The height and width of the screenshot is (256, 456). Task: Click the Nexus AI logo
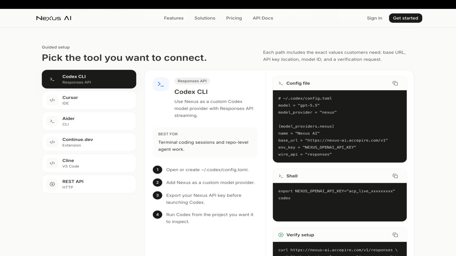pos(54,18)
